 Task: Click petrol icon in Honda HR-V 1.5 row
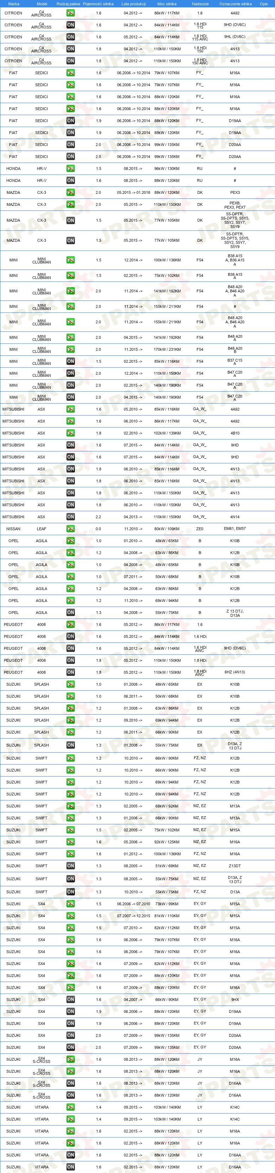pyautogui.click(x=71, y=169)
